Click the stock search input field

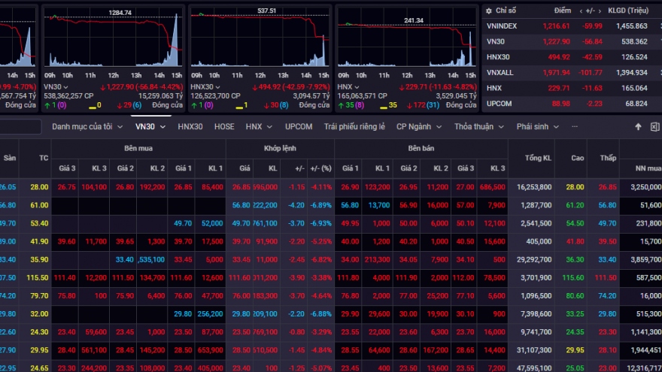(20, 127)
